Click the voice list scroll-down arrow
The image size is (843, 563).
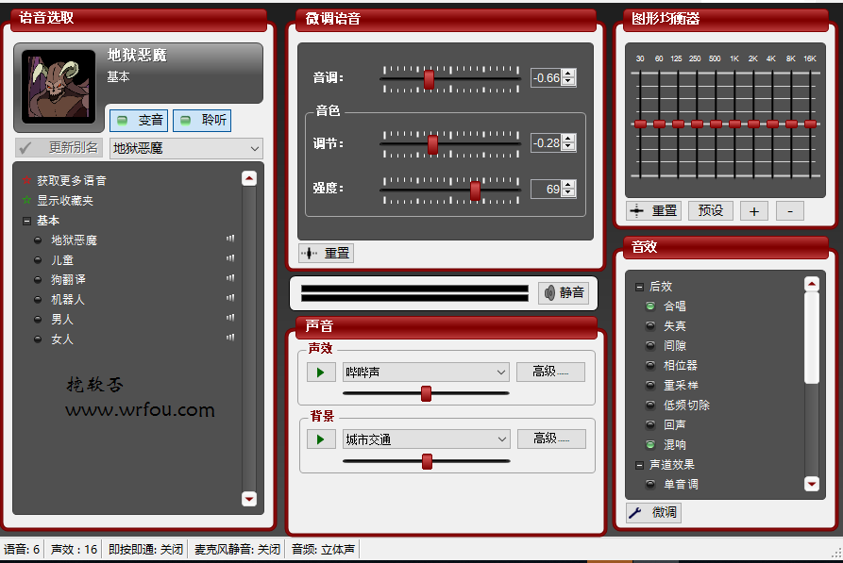[249, 499]
